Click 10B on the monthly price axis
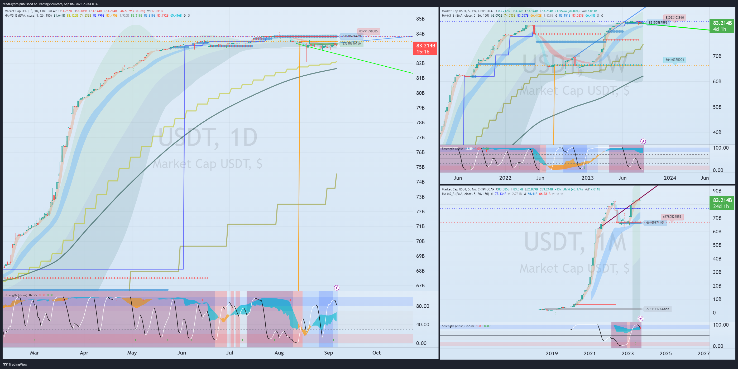Image resolution: width=738 pixels, height=369 pixels. (x=717, y=299)
